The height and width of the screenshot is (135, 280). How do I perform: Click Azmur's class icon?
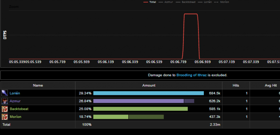coord(4,101)
